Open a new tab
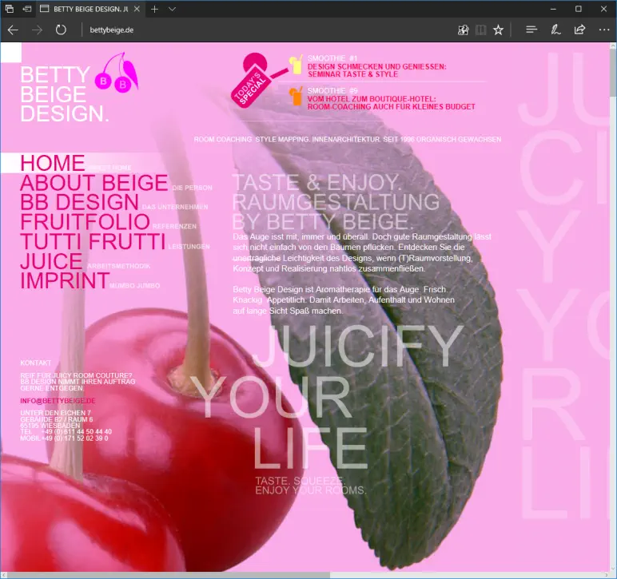This screenshot has height=579, width=617. pos(154,9)
